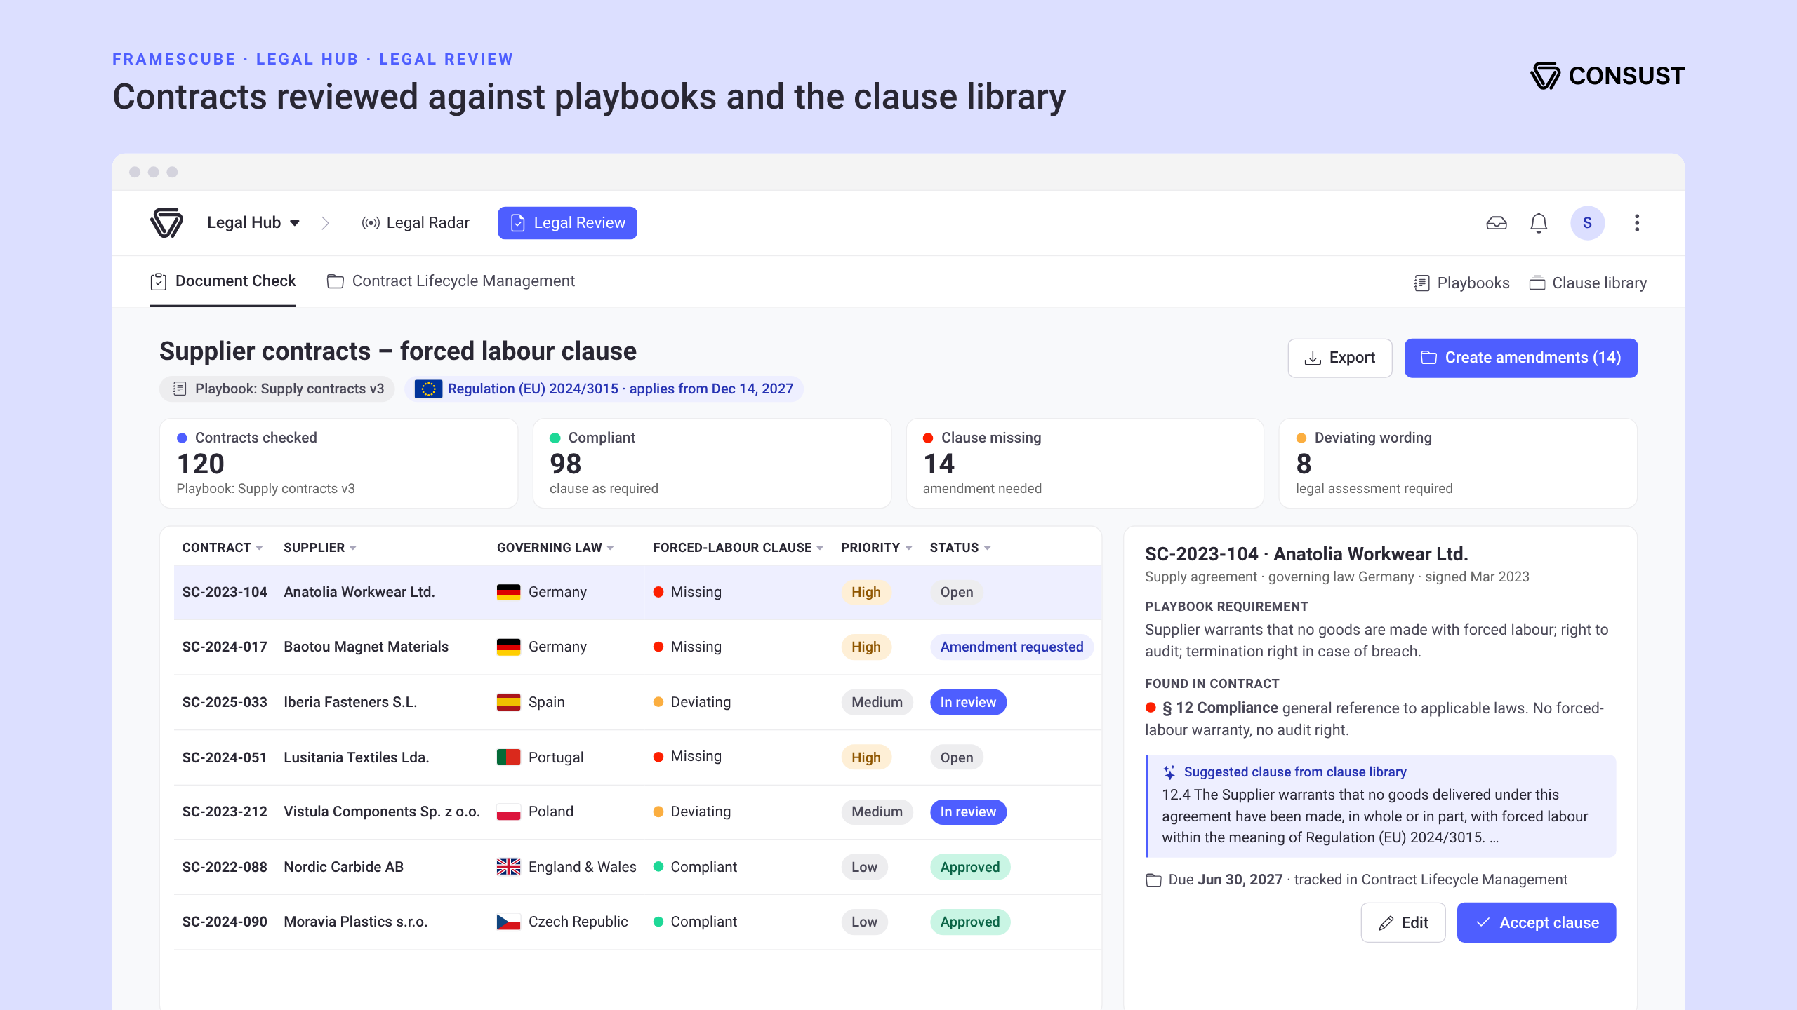Click the Consust logo in the app header
This screenshot has height=1010, width=1797.
(x=166, y=223)
